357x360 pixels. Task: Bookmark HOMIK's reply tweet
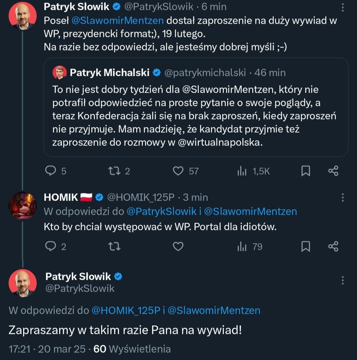click(x=306, y=246)
